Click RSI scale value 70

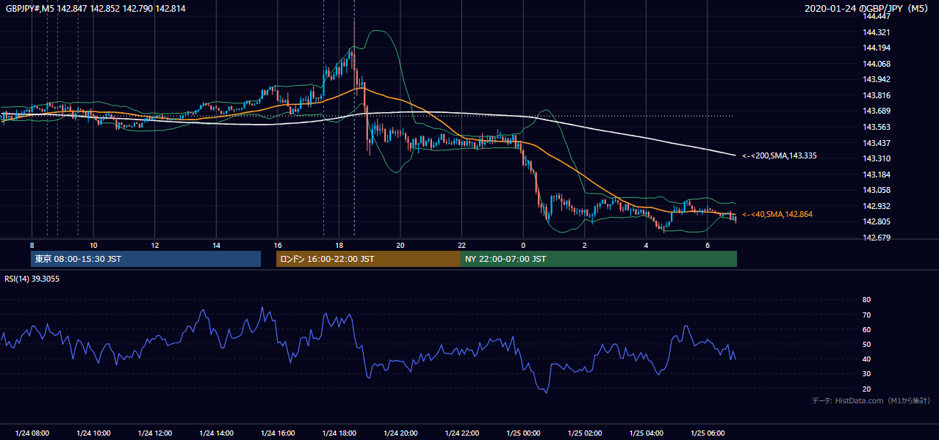[867, 315]
